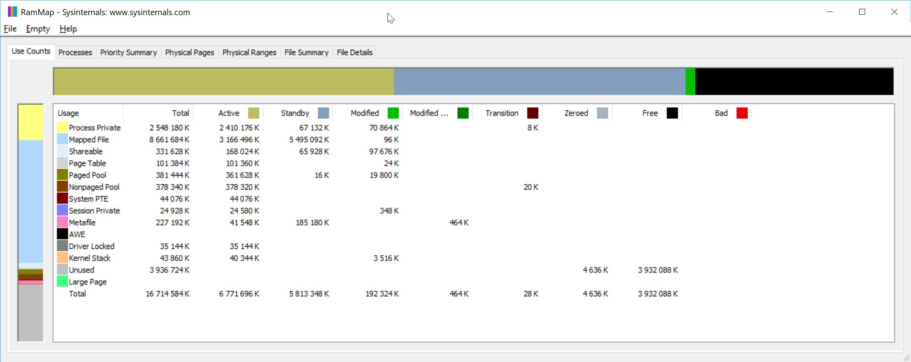The width and height of the screenshot is (911, 362).
Task: Click the Kernel Stack modified value 3 516 K
Action: [386, 258]
